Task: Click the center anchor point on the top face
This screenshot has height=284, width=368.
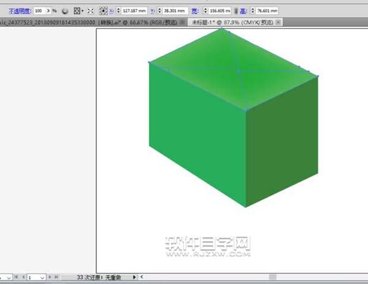Action: coord(239,71)
